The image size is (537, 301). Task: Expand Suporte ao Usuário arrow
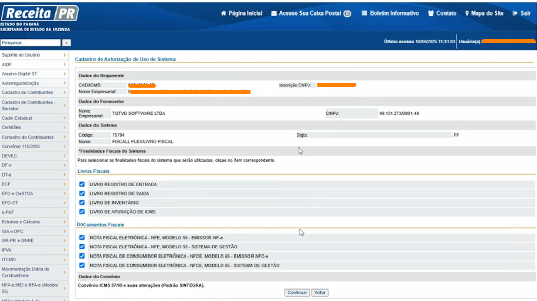pos(65,55)
